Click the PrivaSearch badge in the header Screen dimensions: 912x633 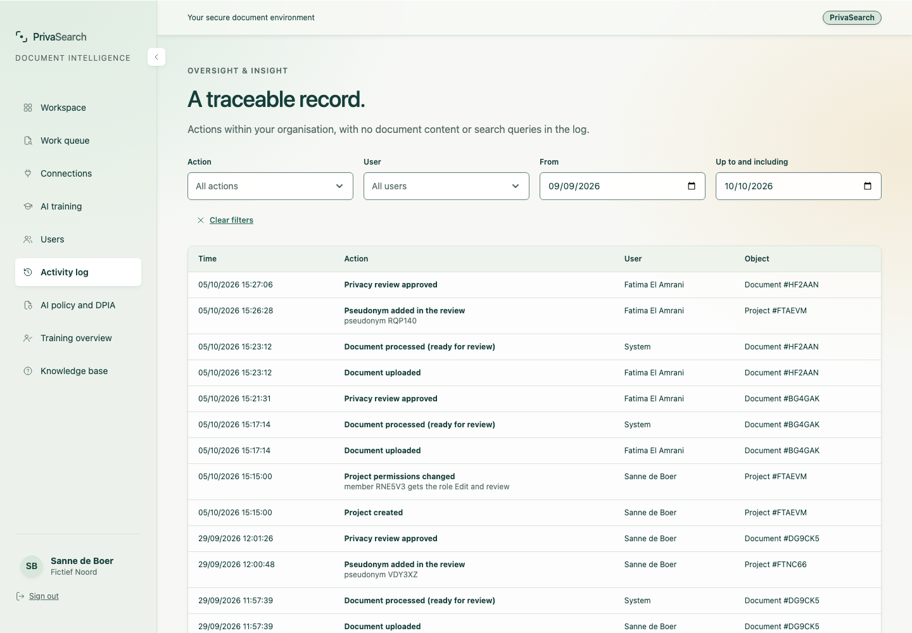tap(852, 18)
